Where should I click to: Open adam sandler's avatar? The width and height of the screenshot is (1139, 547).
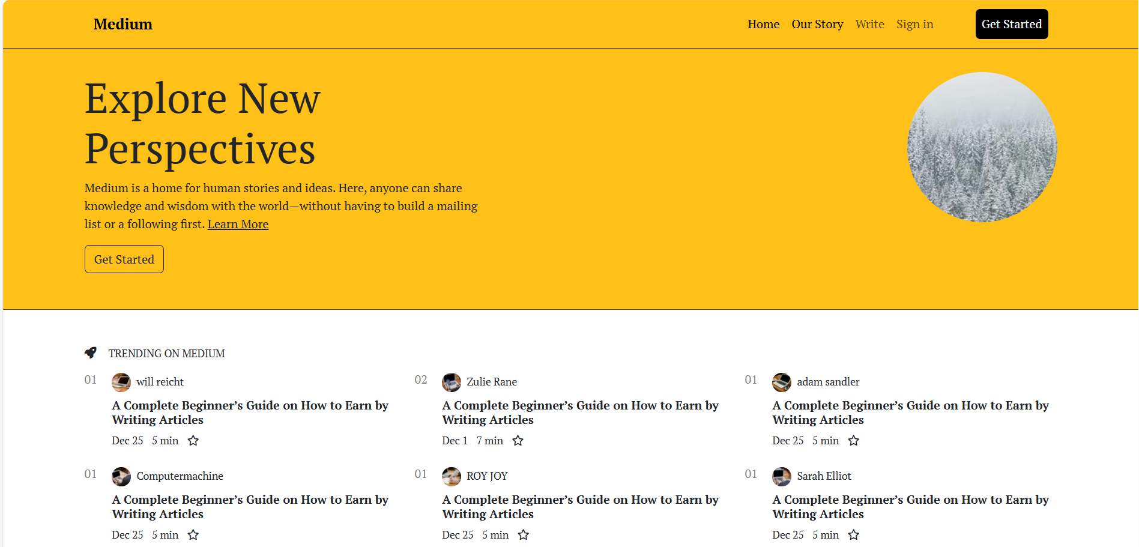tap(782, 382)
